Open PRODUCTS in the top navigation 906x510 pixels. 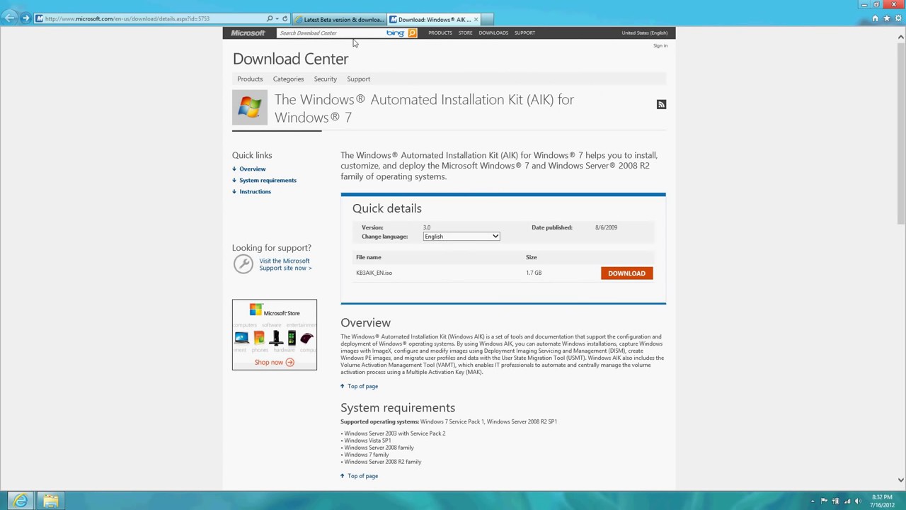[x=440, y=33]
